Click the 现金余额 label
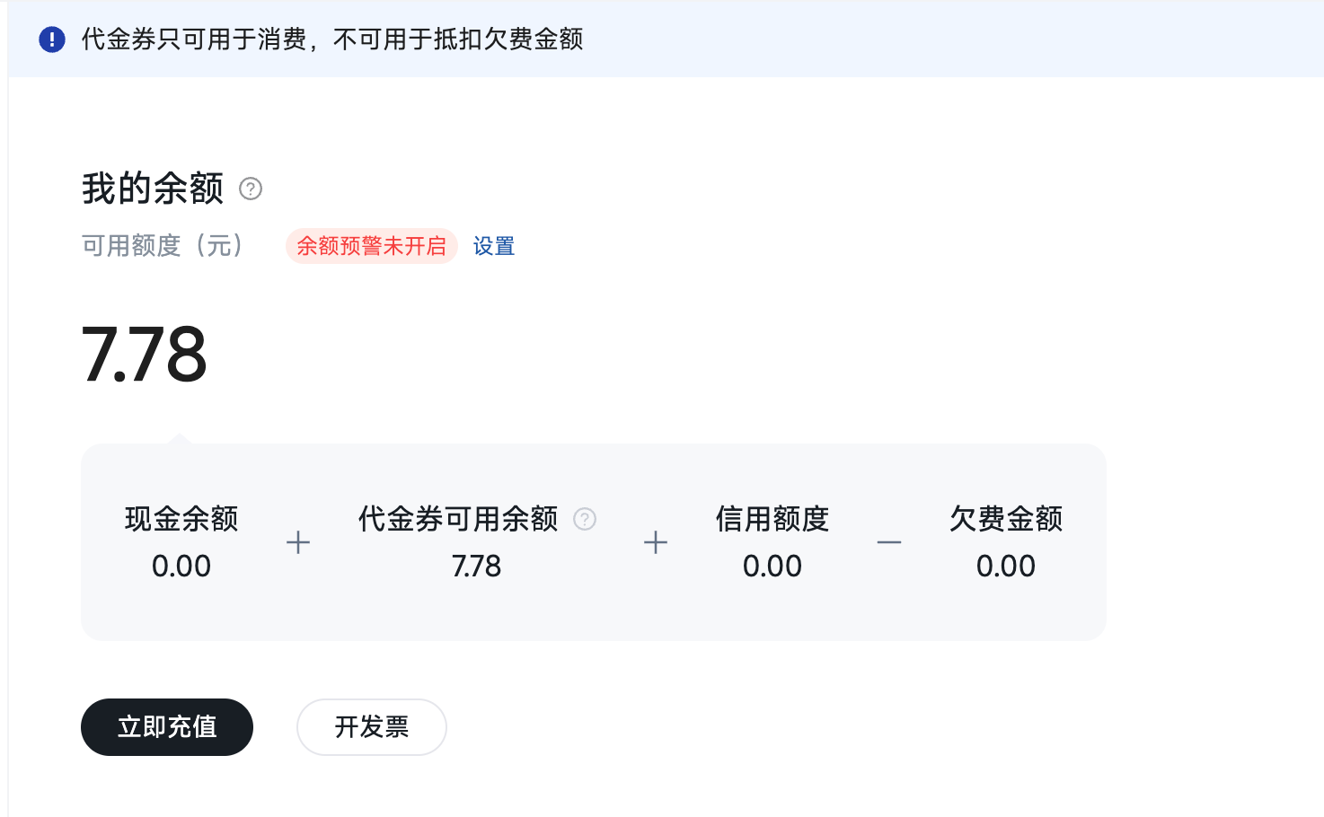 [x=181, y=519]
